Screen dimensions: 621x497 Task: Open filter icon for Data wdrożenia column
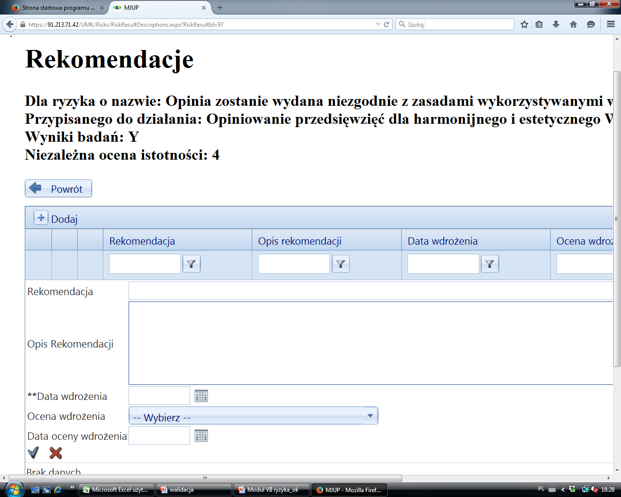pyautogui.click(x=490, y=264)
